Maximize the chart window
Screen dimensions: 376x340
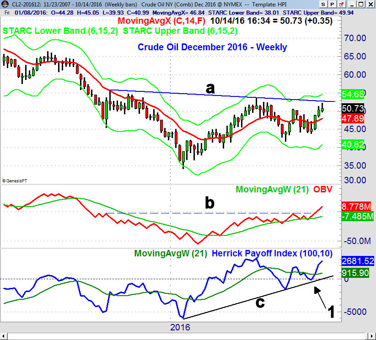click(x=361, y=4)
